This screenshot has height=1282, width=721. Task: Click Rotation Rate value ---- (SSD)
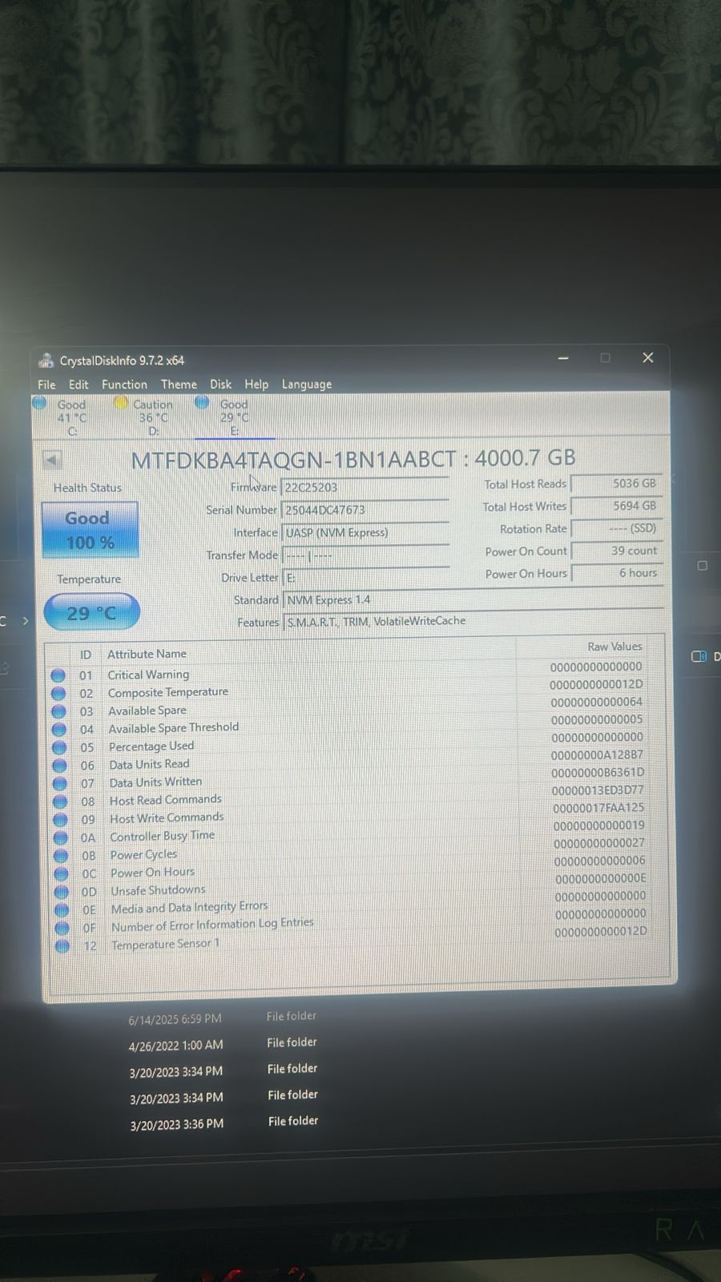tap(616, 528)
